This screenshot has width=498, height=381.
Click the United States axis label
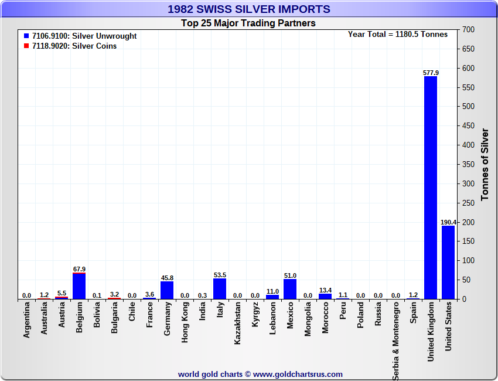point(448,326)
